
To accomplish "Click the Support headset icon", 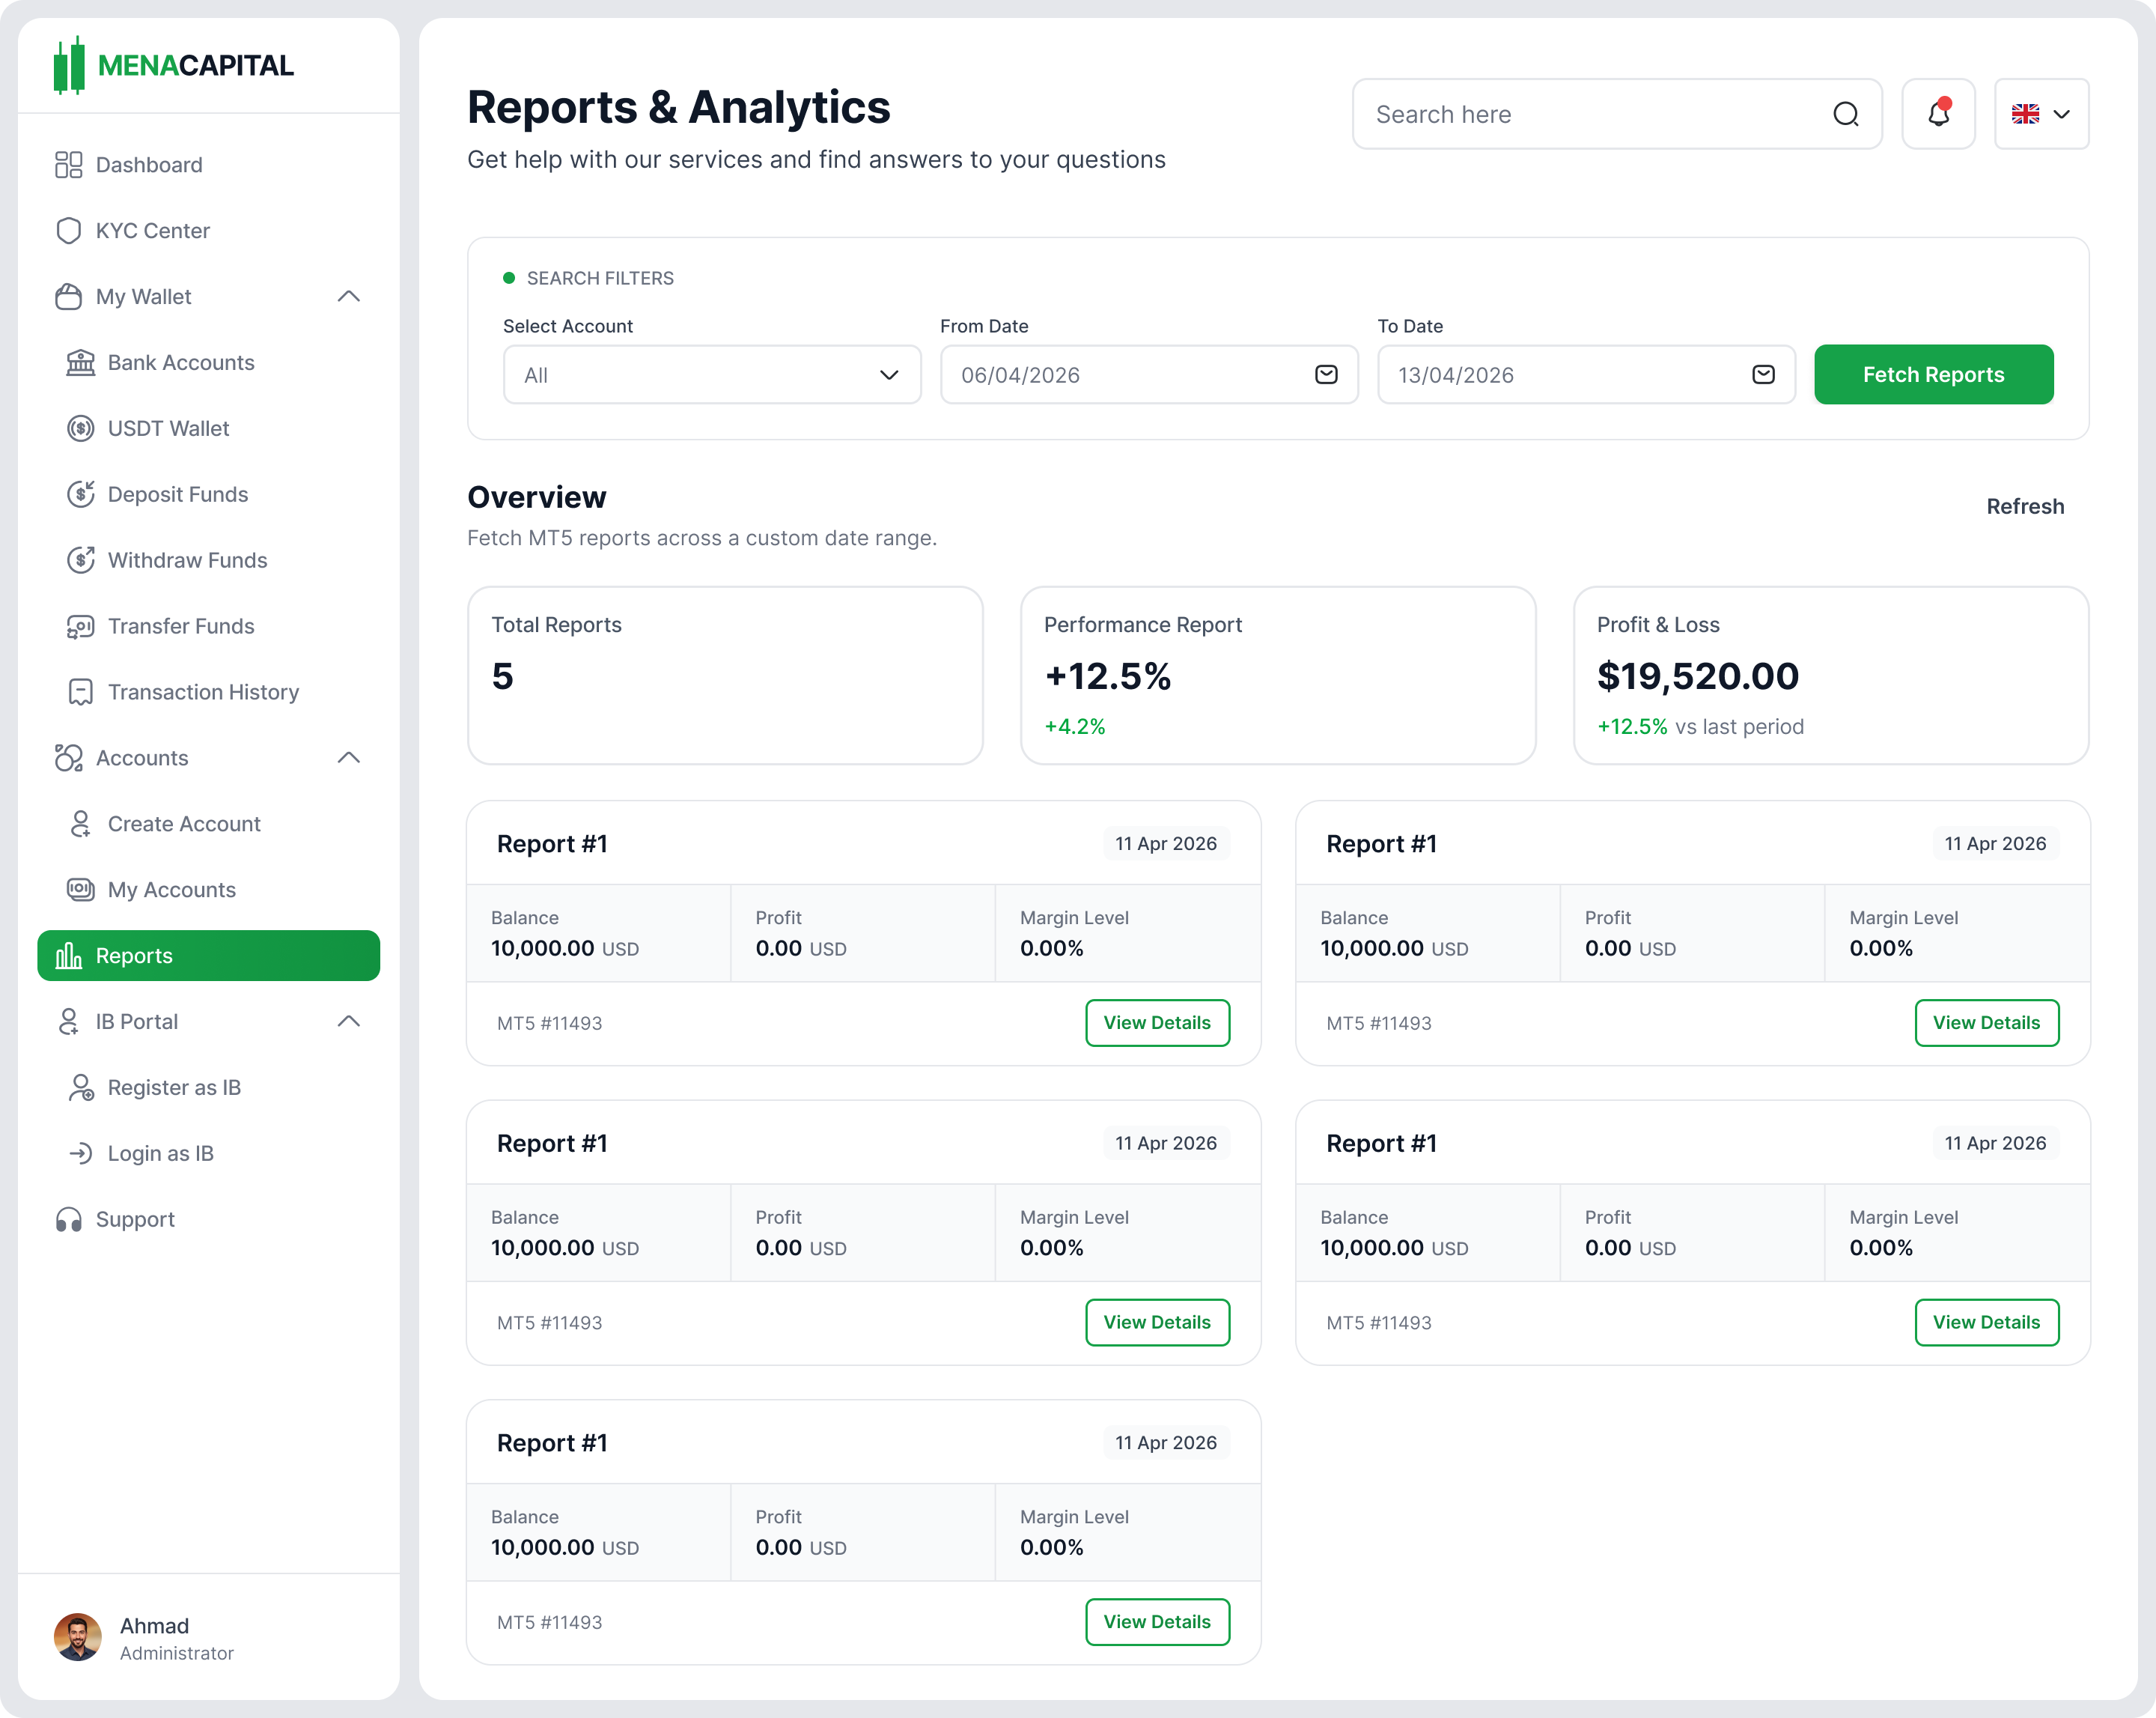I will pyautogui.click(x=68, y=1220).
